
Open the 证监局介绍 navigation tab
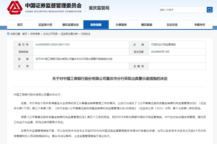45,25
